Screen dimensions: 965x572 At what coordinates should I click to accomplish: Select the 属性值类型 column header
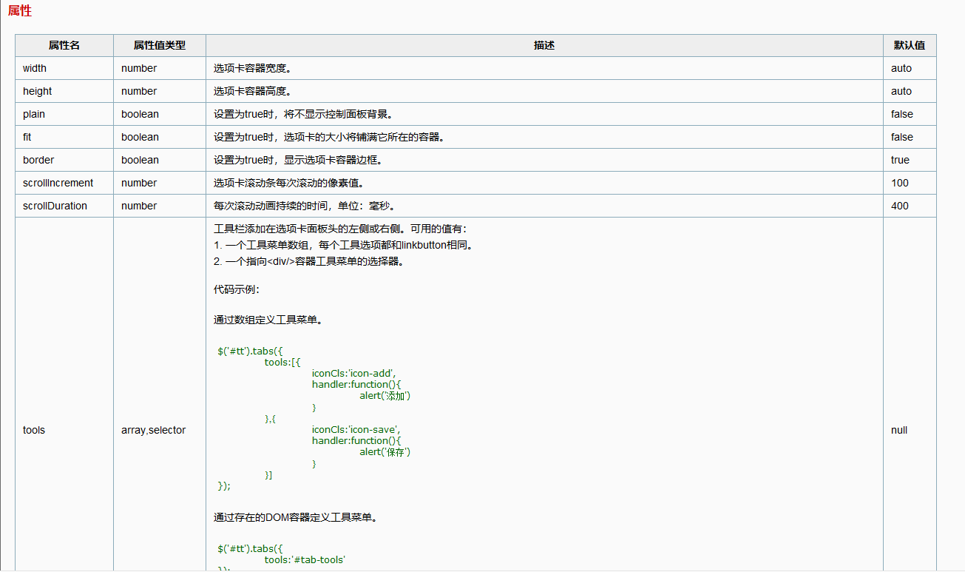pyautogui.click(x=158, y=45)
